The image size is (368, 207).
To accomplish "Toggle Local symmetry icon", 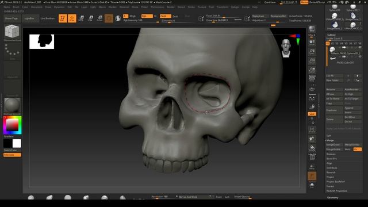I will coord(312,98).
